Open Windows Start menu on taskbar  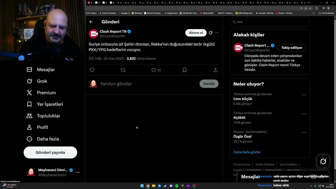[x=142, y=186]
